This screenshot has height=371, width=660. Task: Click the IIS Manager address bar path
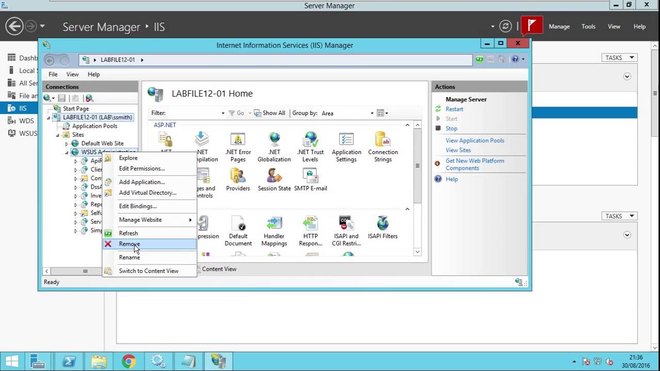pyautogui.click(x=118, y=60)
